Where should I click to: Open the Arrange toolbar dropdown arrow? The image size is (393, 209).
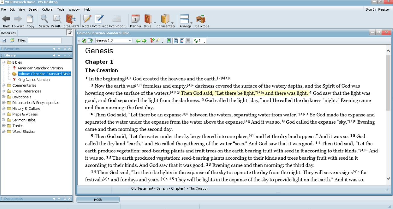coord(191,23)
